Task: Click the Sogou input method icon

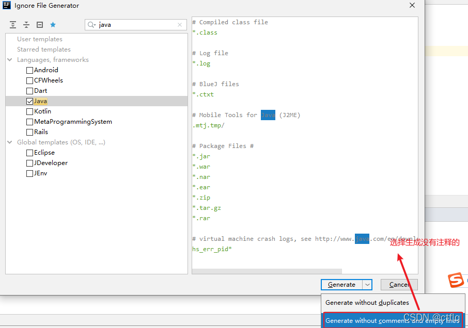Action: (456, 280)
